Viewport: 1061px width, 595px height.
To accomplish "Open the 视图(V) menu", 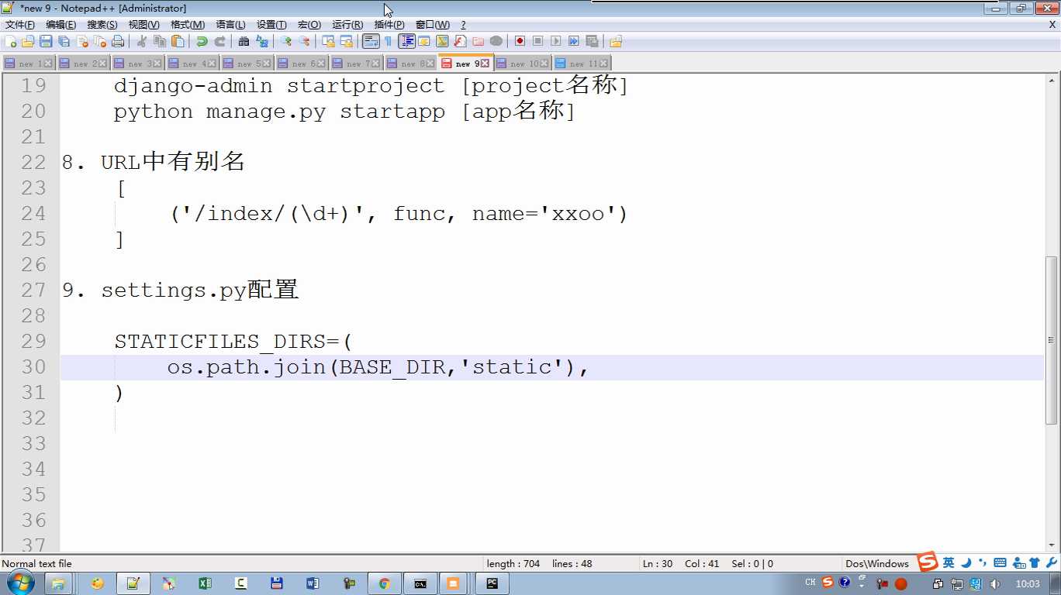I will (144, 25).
